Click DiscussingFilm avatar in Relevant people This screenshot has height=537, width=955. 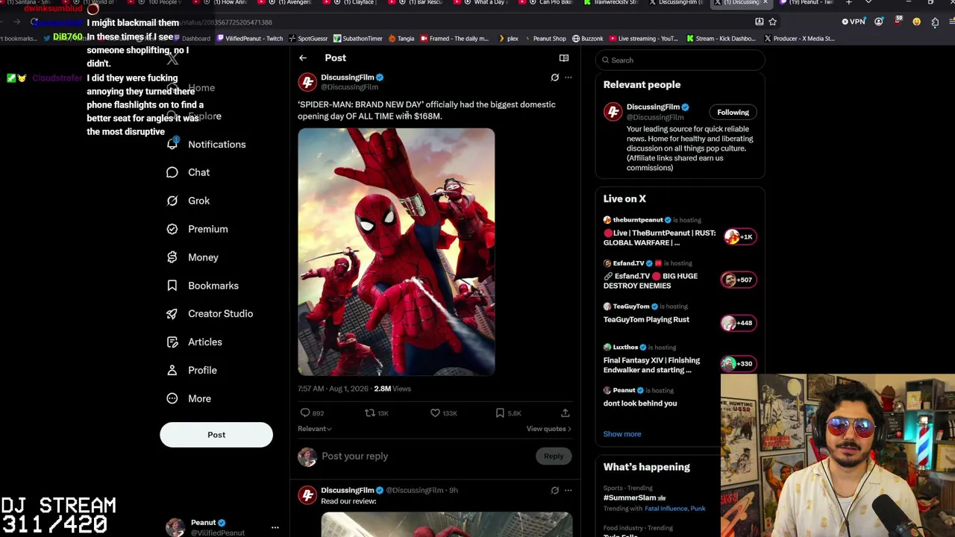613,113
